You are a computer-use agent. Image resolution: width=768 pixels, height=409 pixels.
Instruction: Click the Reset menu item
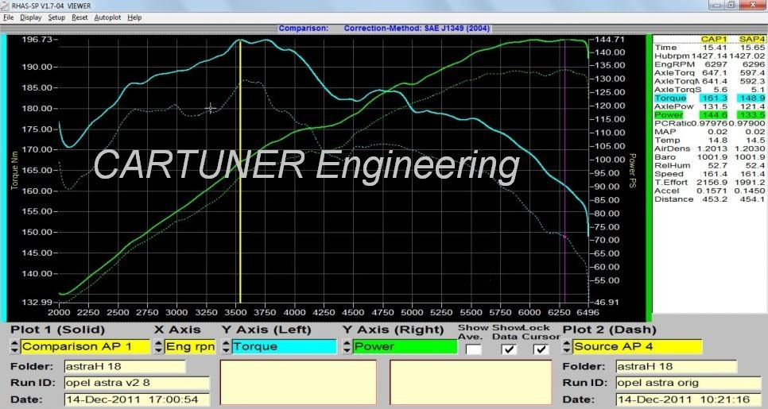80,17
